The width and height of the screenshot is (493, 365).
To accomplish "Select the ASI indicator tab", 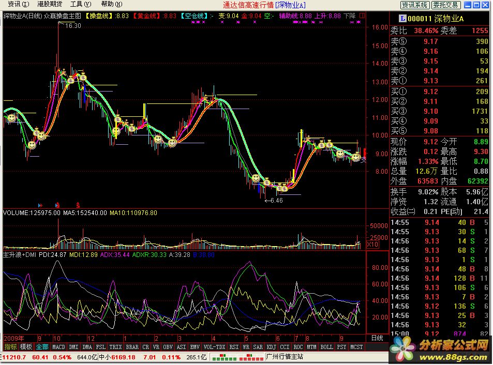I will 182,347.
